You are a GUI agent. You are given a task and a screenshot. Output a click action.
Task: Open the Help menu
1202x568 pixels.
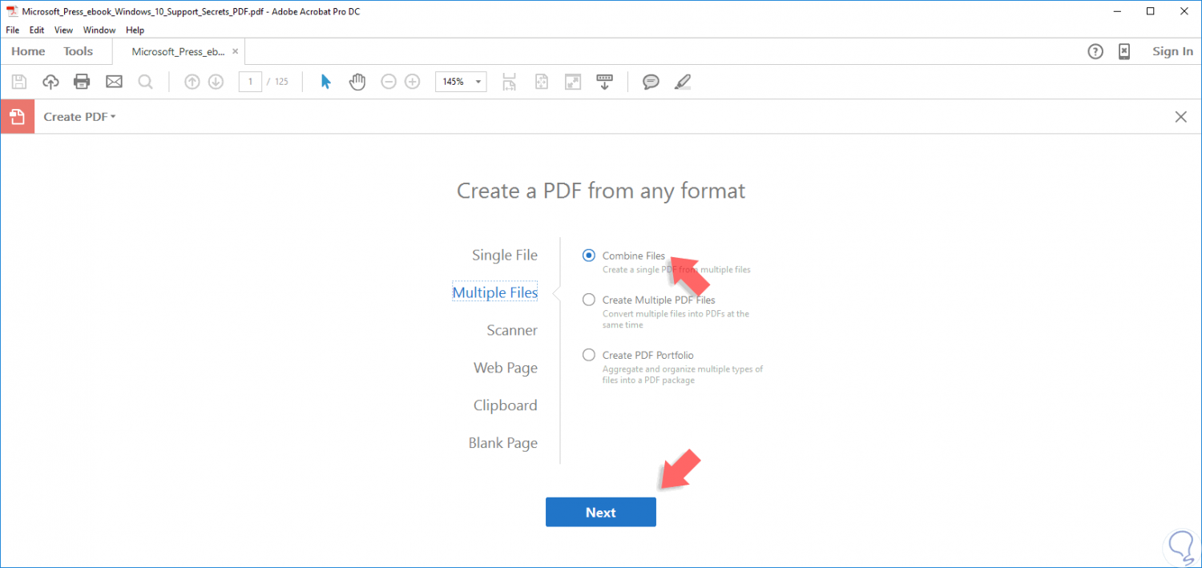[135, 30]
